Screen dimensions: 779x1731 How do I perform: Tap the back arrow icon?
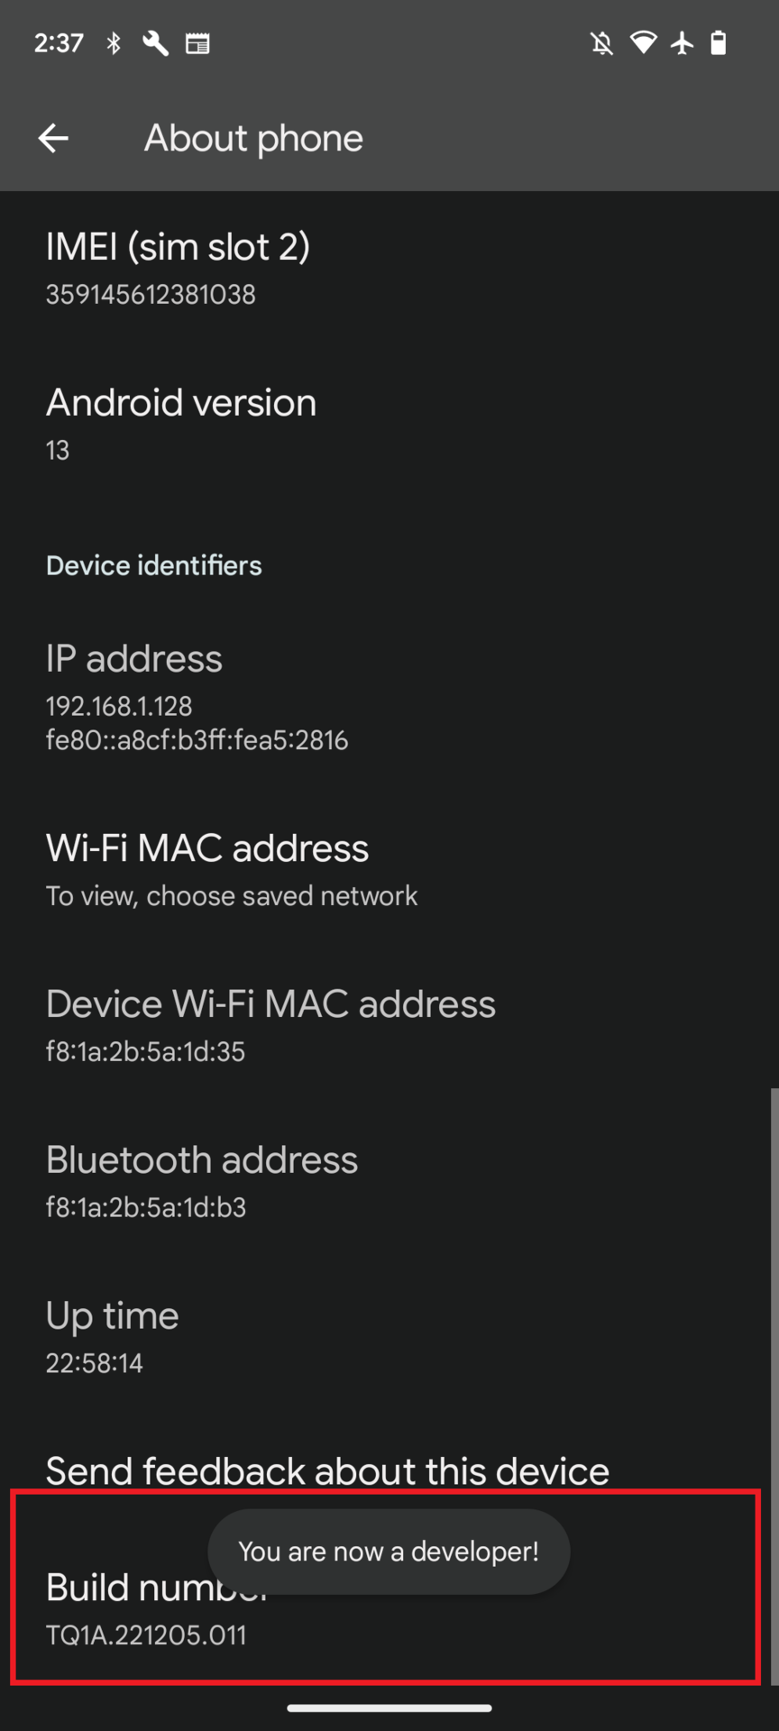[53, 138]
